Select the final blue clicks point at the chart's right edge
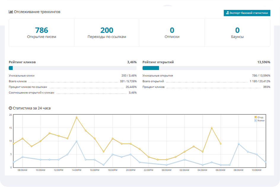The image size is (280, 187). tap(265, 162)
